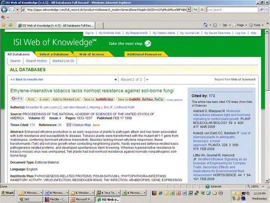Switch to All Databases tab
Screen dimensions: 270x203
(19, 55)
